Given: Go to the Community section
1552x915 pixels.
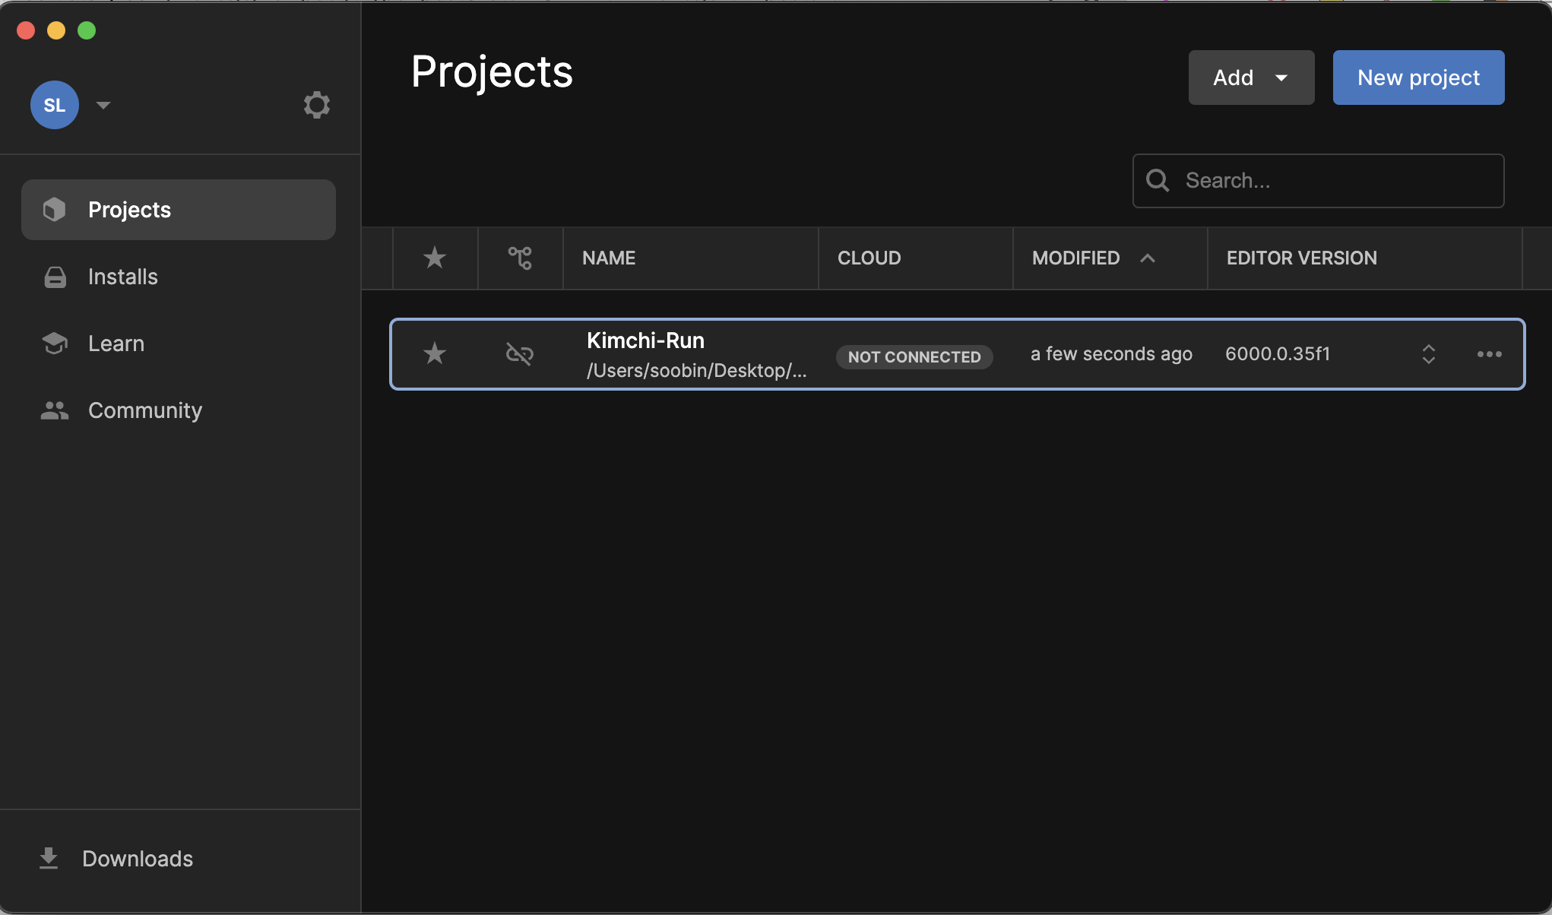Looking at the screenshot, I should coord(144,410).
